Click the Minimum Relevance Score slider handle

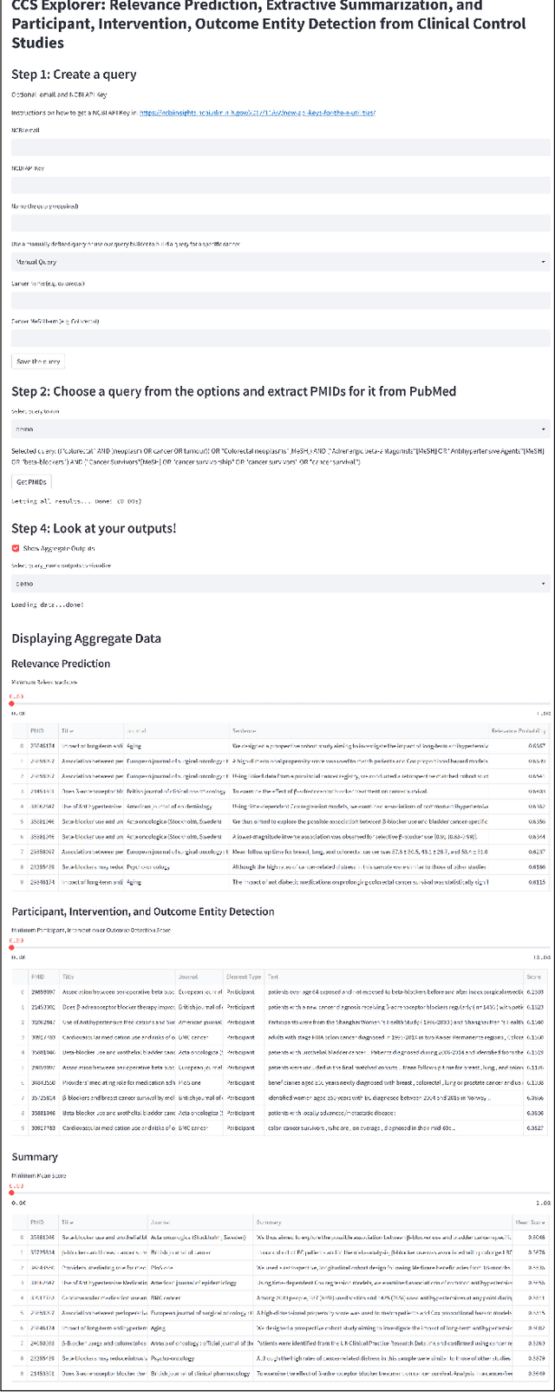click(x=12, y=703)
